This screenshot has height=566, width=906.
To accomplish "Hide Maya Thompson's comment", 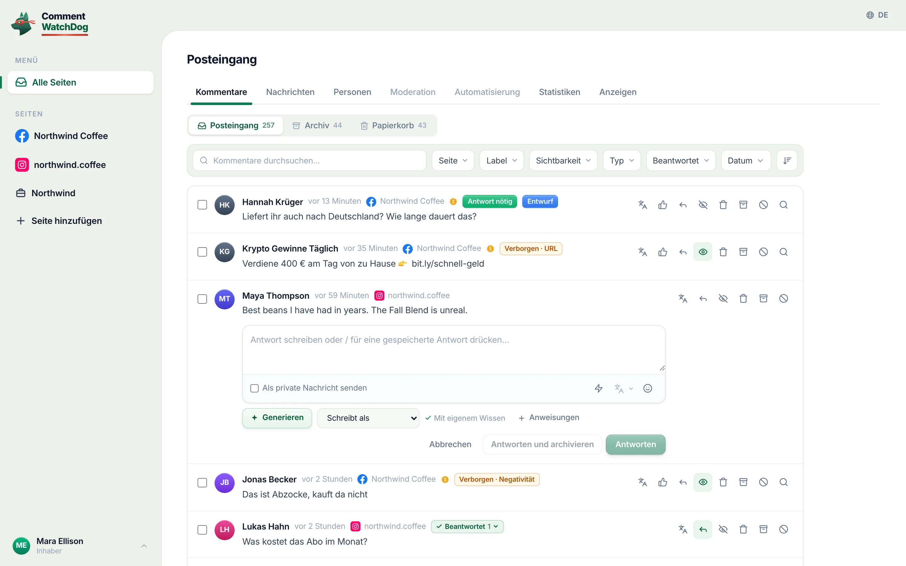I will tap(723, 298).
